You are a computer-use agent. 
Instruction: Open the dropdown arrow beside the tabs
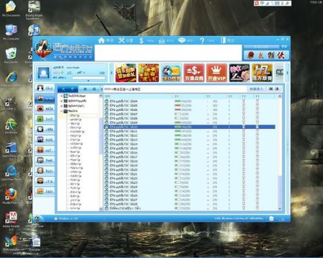101,89
